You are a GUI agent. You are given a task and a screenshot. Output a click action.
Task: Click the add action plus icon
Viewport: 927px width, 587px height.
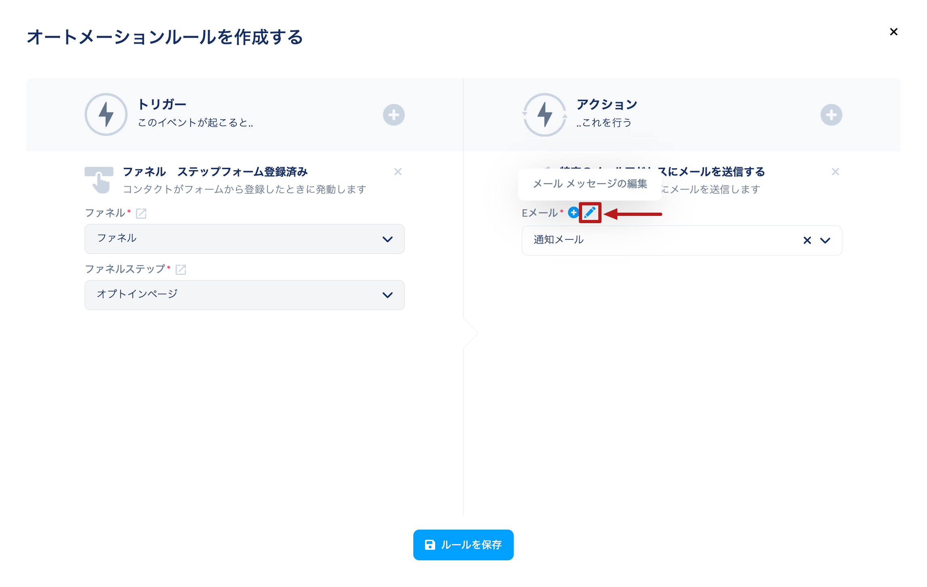[831, 115]
